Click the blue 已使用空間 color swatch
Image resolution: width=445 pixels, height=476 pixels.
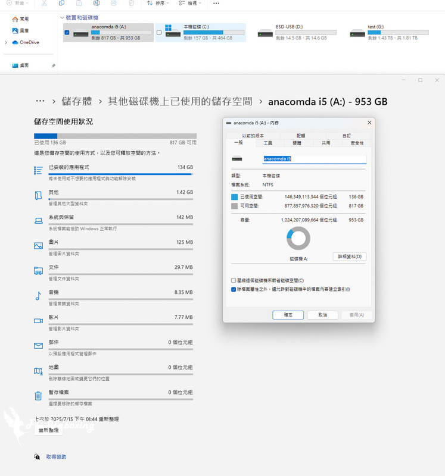click(x=234, y=197)
